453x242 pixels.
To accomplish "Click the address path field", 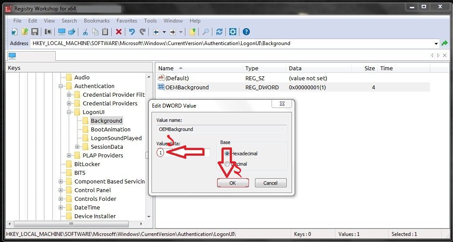I will pyautogui.click(x=231, y=44).
